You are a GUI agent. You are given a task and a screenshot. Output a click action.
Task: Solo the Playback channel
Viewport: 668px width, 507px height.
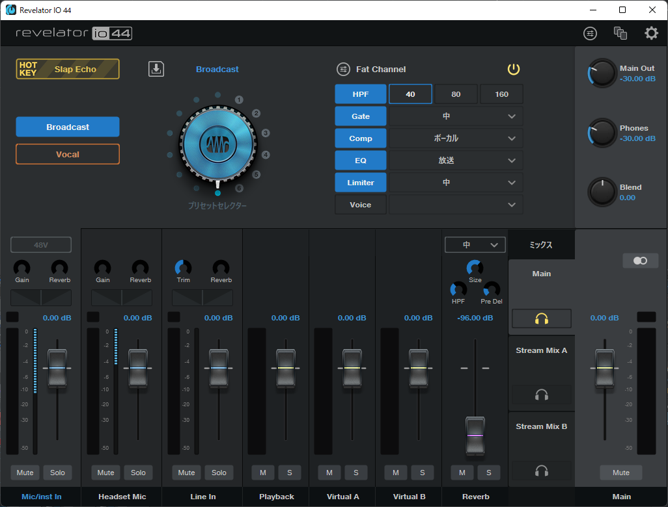point(290,473)
